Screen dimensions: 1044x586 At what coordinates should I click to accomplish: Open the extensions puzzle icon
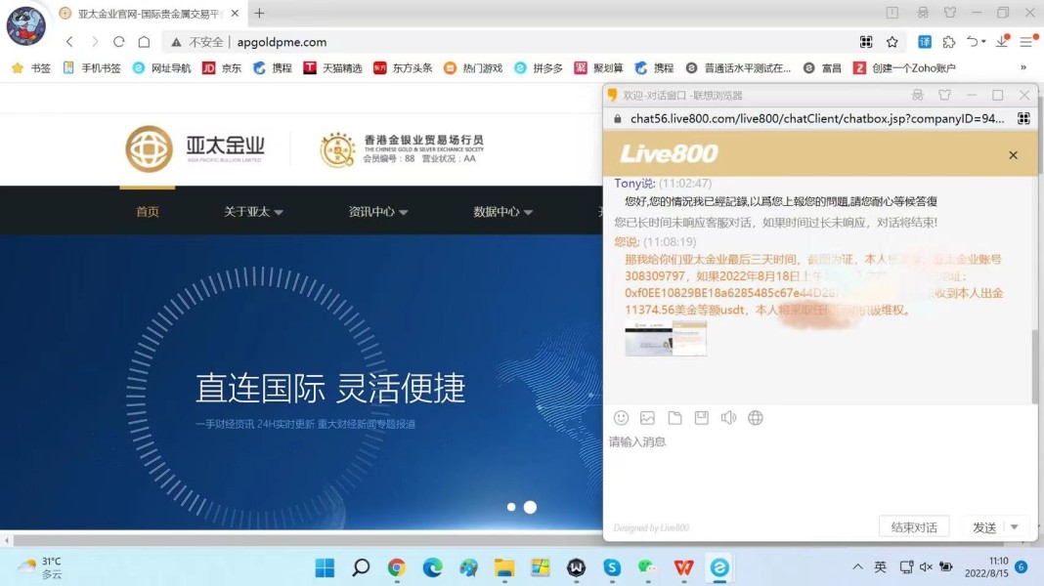point(949,42)
